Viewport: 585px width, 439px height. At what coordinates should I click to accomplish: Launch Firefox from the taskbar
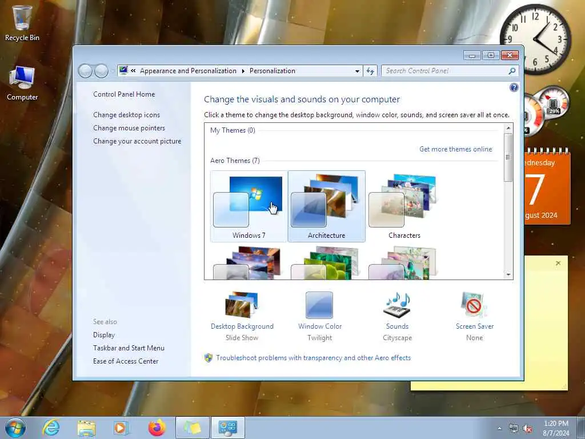[x=157, y=428]
